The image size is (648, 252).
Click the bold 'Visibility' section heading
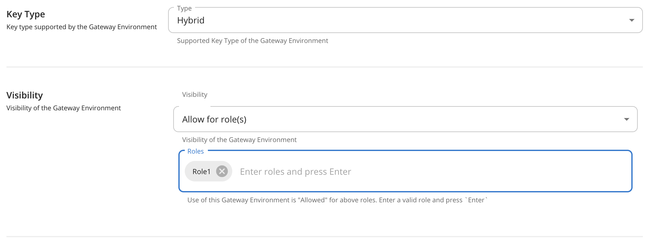coord(25,96)
